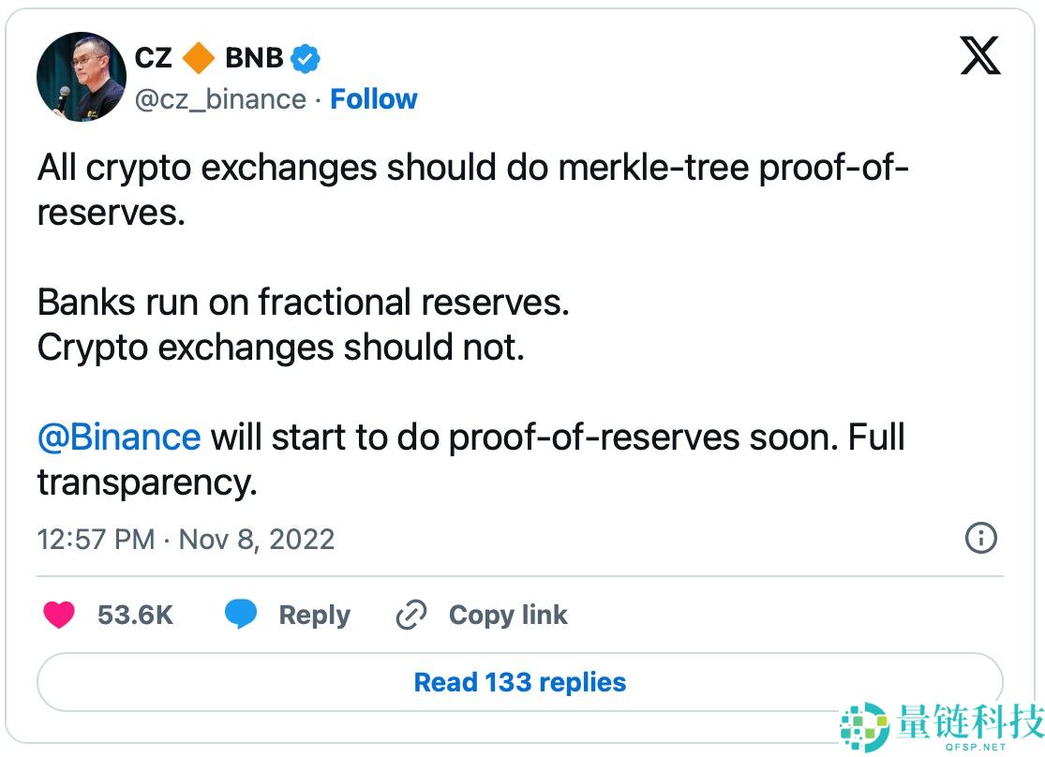The width and height of the screenshot is (1045, 757).
Task: Click the chain link copy icon
Action: [411, 615]
